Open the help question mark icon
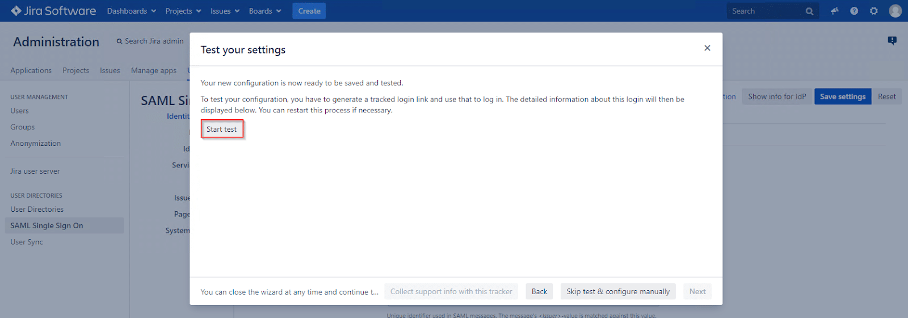908x318 pixels. point(854,11)
